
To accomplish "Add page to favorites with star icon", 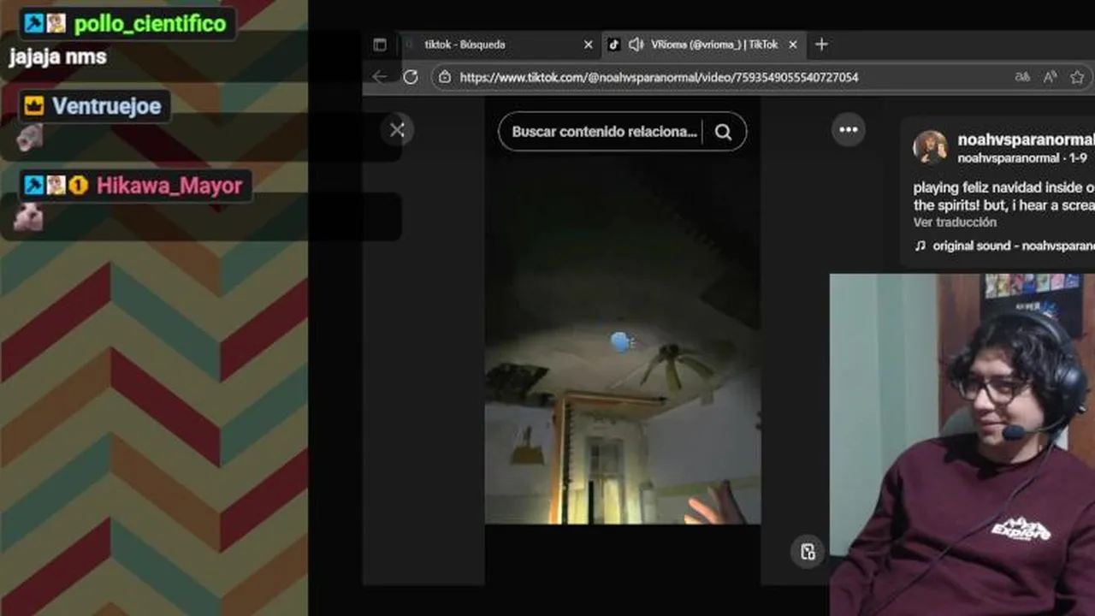I will (1077, 77).
